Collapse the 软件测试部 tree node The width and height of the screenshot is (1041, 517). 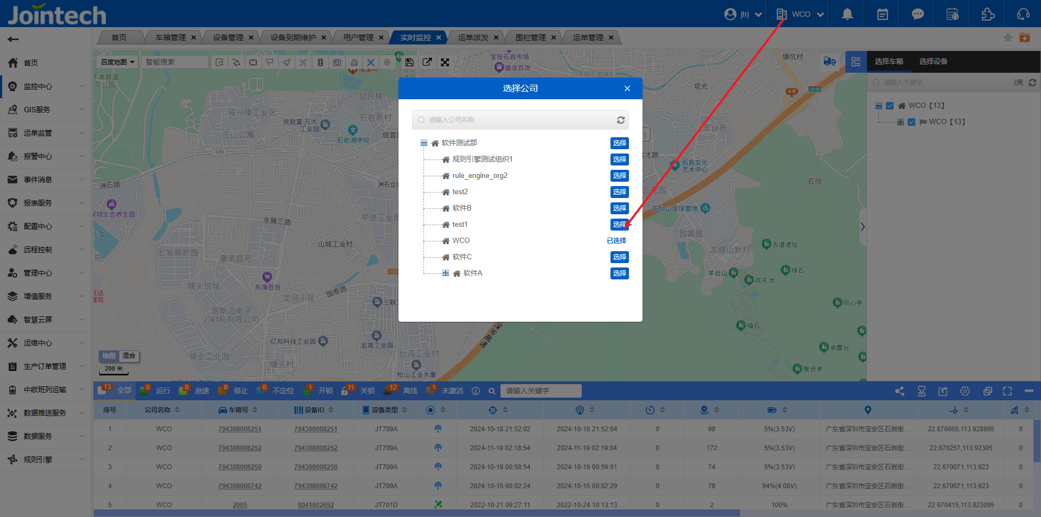424,143
